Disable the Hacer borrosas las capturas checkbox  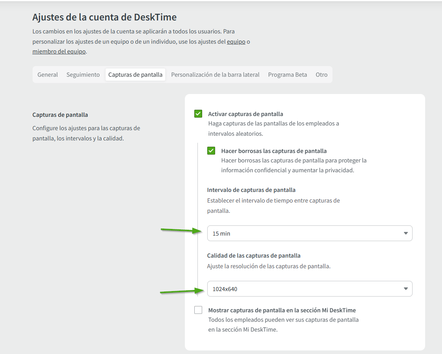[211, 151]
